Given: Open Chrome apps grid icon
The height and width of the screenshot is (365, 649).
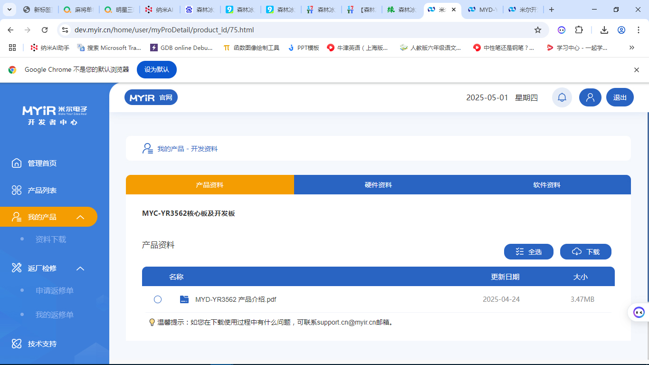Looking at the screenshot, I should (12, 48).
